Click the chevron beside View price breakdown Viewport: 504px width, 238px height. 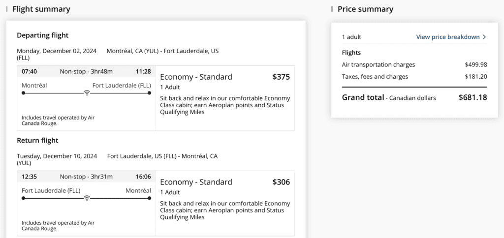[x=484, y=37]
